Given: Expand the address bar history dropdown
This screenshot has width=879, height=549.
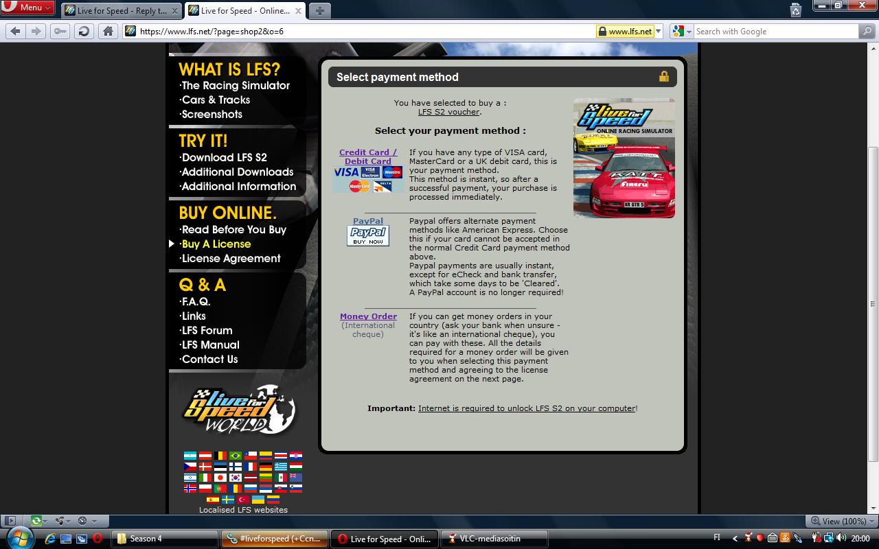Looking at the screenshot, I should [x=659, y=31].
